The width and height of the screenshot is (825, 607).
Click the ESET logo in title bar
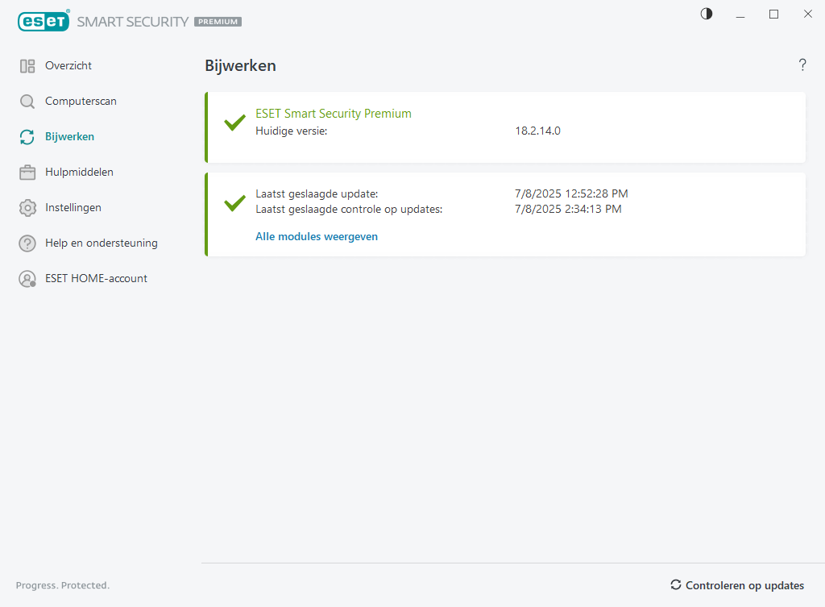tap(44, 22)
